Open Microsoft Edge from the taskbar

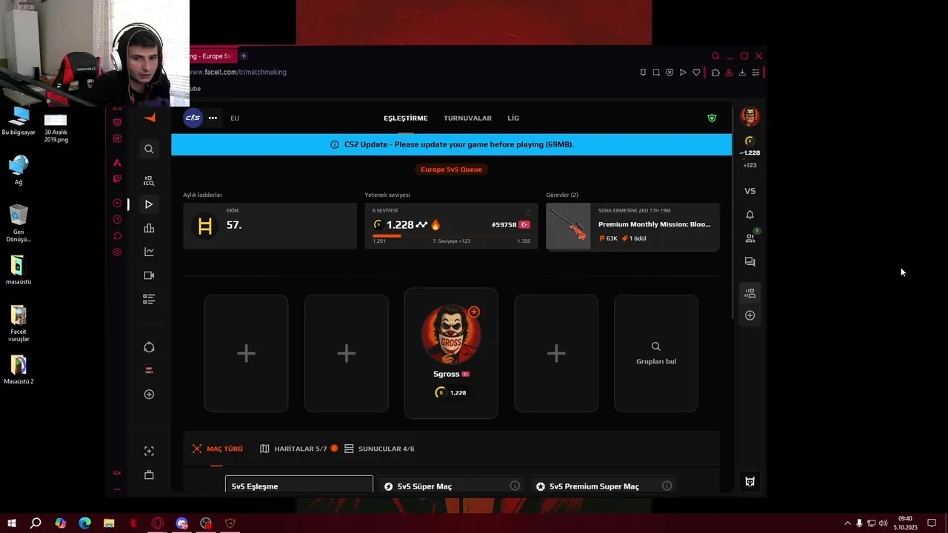tap(84, 523)
